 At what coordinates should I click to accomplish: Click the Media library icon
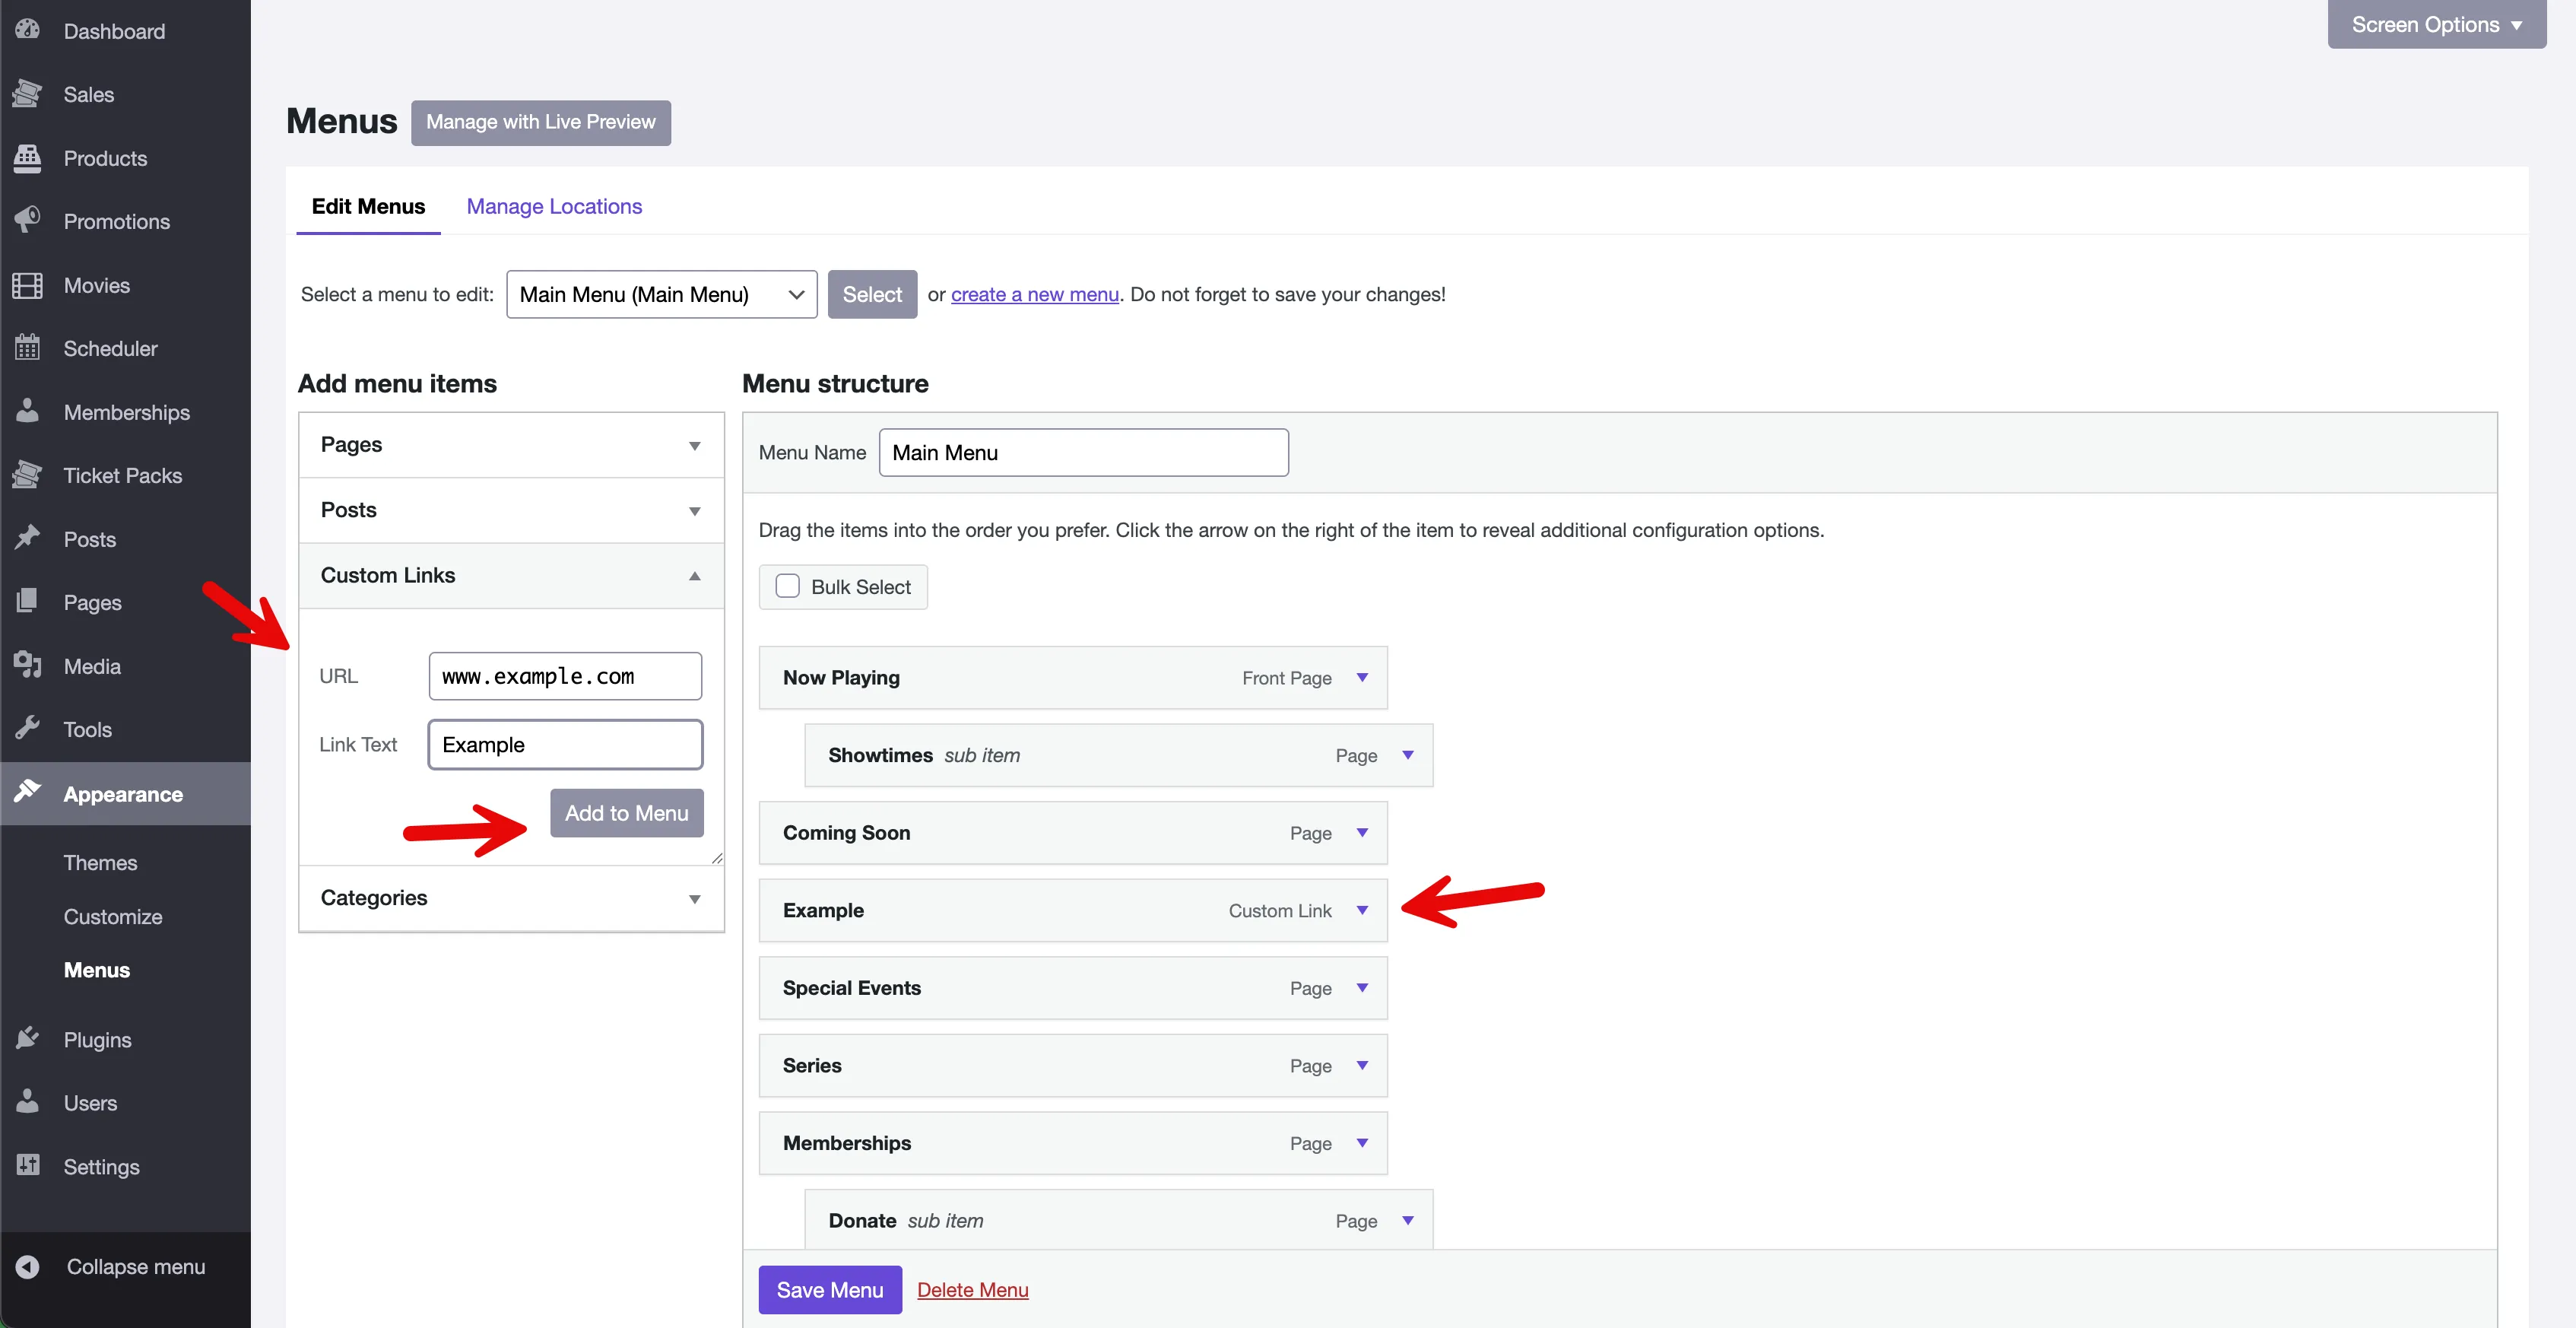click(x=27, y=665)
